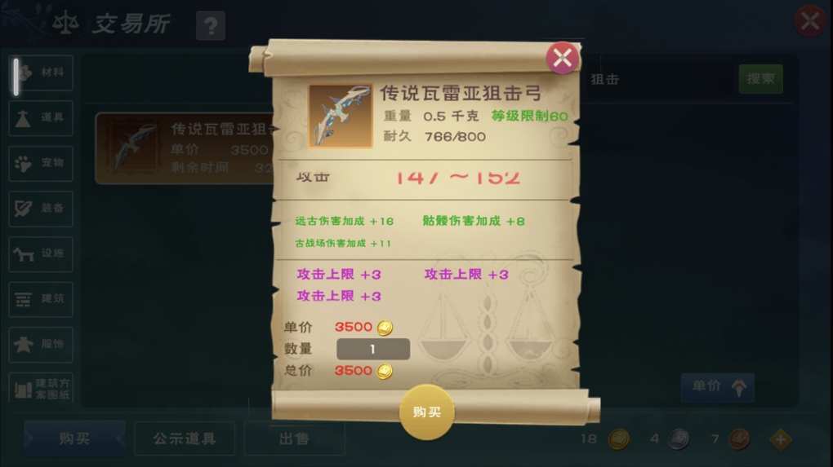
Task: Switch to the 公示道具 tab
Action: [185, 438]
